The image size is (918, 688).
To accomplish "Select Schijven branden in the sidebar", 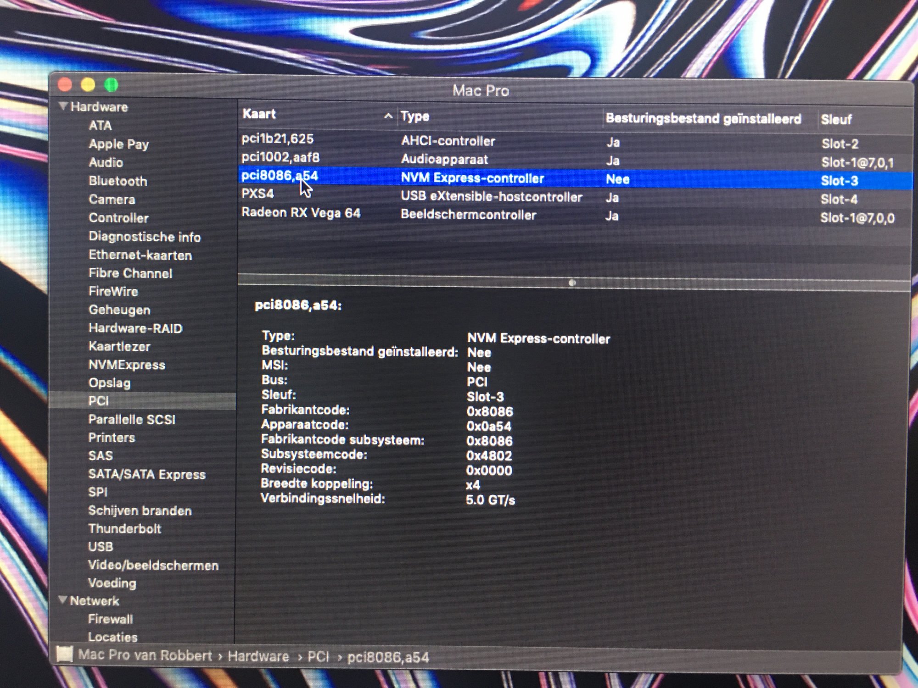I will tap(140, 510).
